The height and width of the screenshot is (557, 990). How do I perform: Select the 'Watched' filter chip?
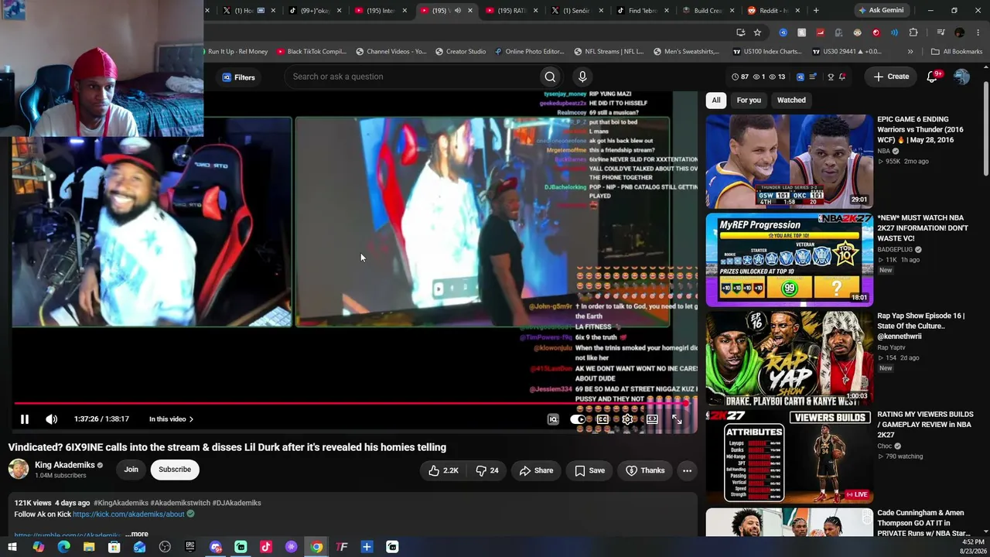(x=791, y=100)
